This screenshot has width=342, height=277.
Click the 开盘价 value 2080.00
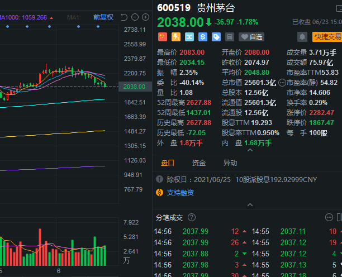pos(257,52)
